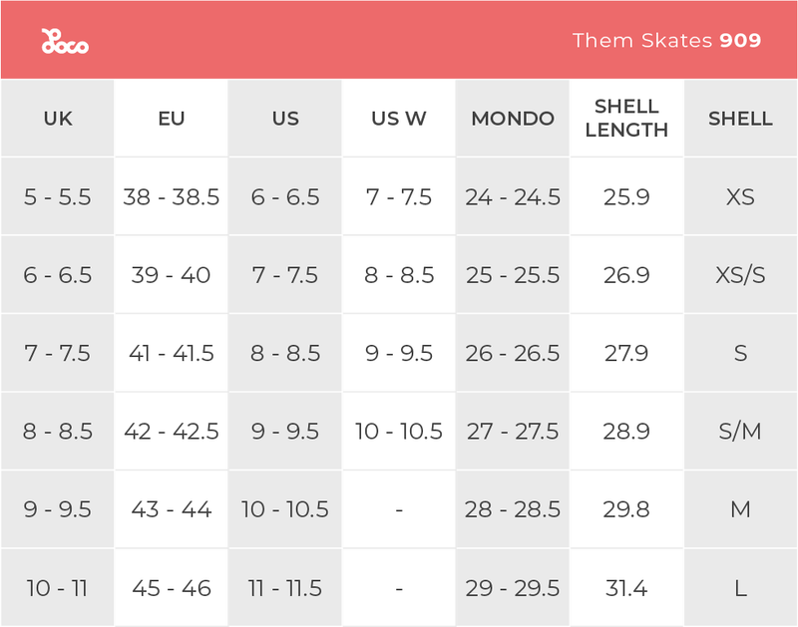Image resolution: width=798 pixels, height=627 pixels.
Task: Select the UK column header
Action: coord(58,119)
